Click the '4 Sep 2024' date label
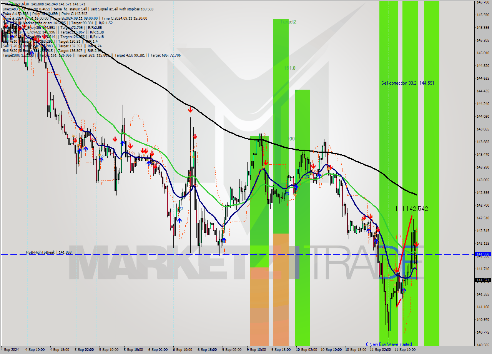 (10, 350)
